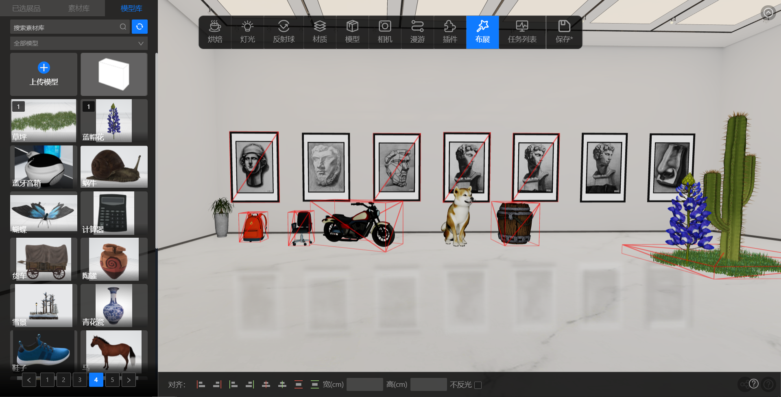Image resolution: width=781 pixels, height=397 pixels.
Task: Open the 插件 plugin tool
Action: (x=450, y=32)
